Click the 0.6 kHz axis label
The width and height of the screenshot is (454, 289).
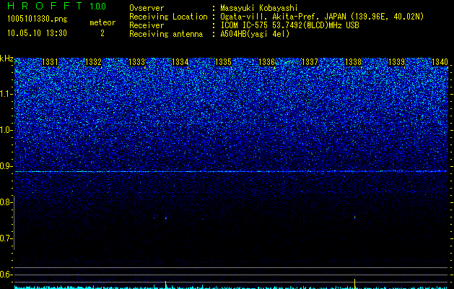click(6, 275)
